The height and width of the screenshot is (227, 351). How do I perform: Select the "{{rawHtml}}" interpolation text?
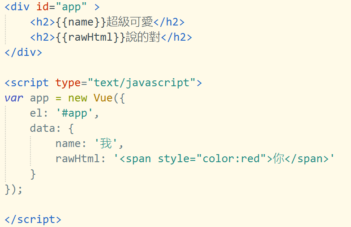tap(90, 38)
